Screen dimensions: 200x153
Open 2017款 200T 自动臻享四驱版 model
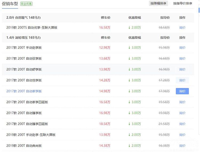point(27,124)
